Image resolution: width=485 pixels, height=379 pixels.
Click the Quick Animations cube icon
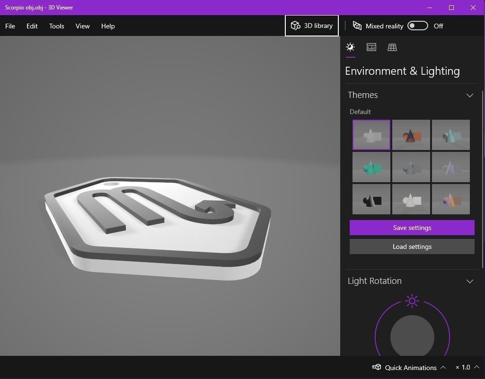tap(377, 367)
